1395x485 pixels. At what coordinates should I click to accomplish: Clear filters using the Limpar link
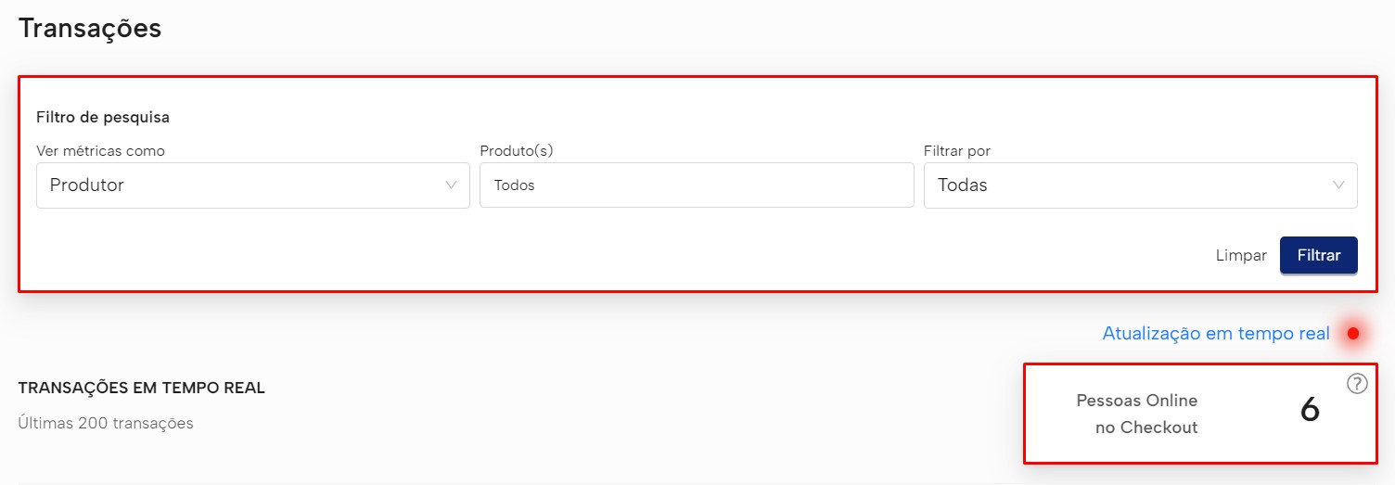[1241, 256]
